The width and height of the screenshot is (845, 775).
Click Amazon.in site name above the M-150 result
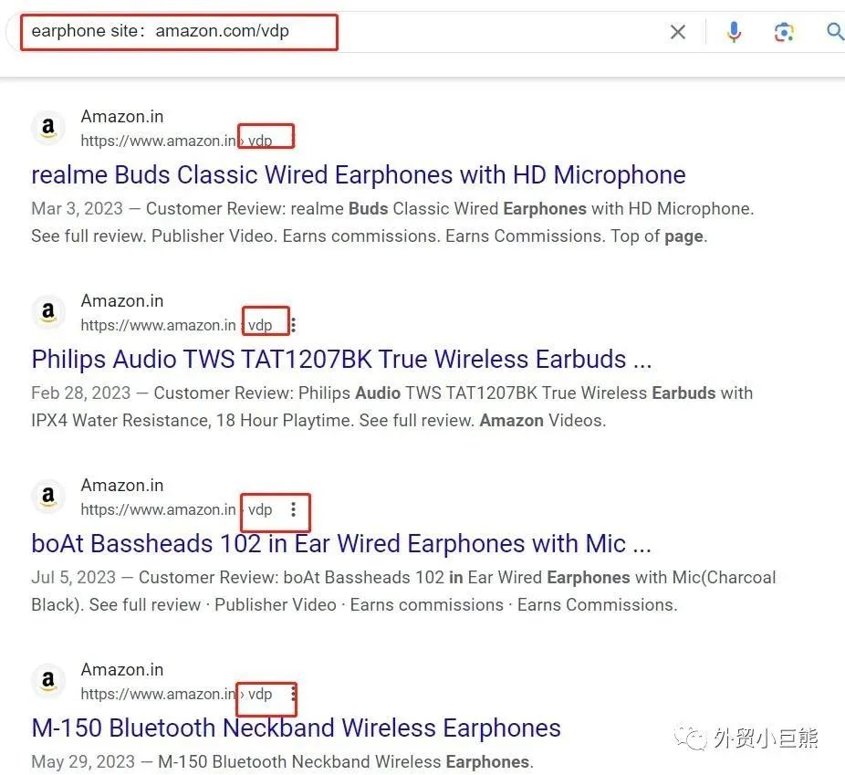coord(122,669)
